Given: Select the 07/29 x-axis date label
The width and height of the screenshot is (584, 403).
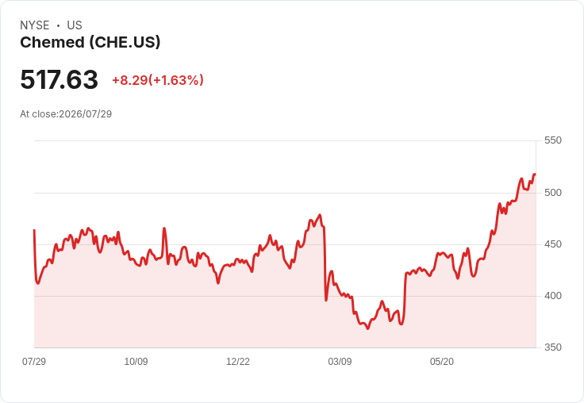Looking at the screenshot, I should click(34, 361).
